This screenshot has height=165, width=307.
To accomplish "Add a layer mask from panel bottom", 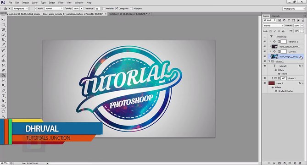I will point(279,163).
